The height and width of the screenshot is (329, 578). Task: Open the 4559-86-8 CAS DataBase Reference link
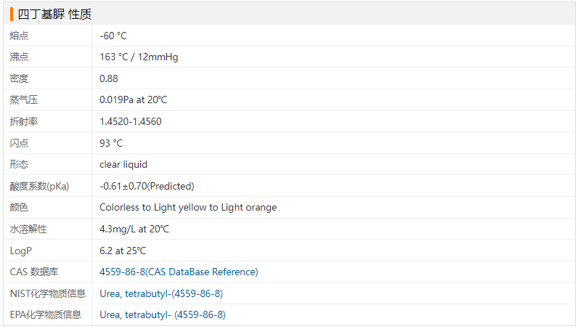pos(179,272)
